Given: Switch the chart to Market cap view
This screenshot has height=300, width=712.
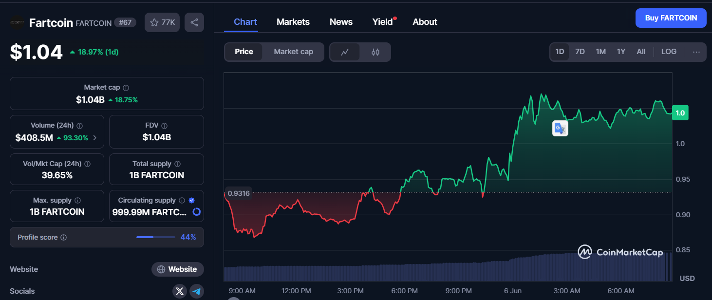Looking at the screenshot, I should (x=293, y=51).
